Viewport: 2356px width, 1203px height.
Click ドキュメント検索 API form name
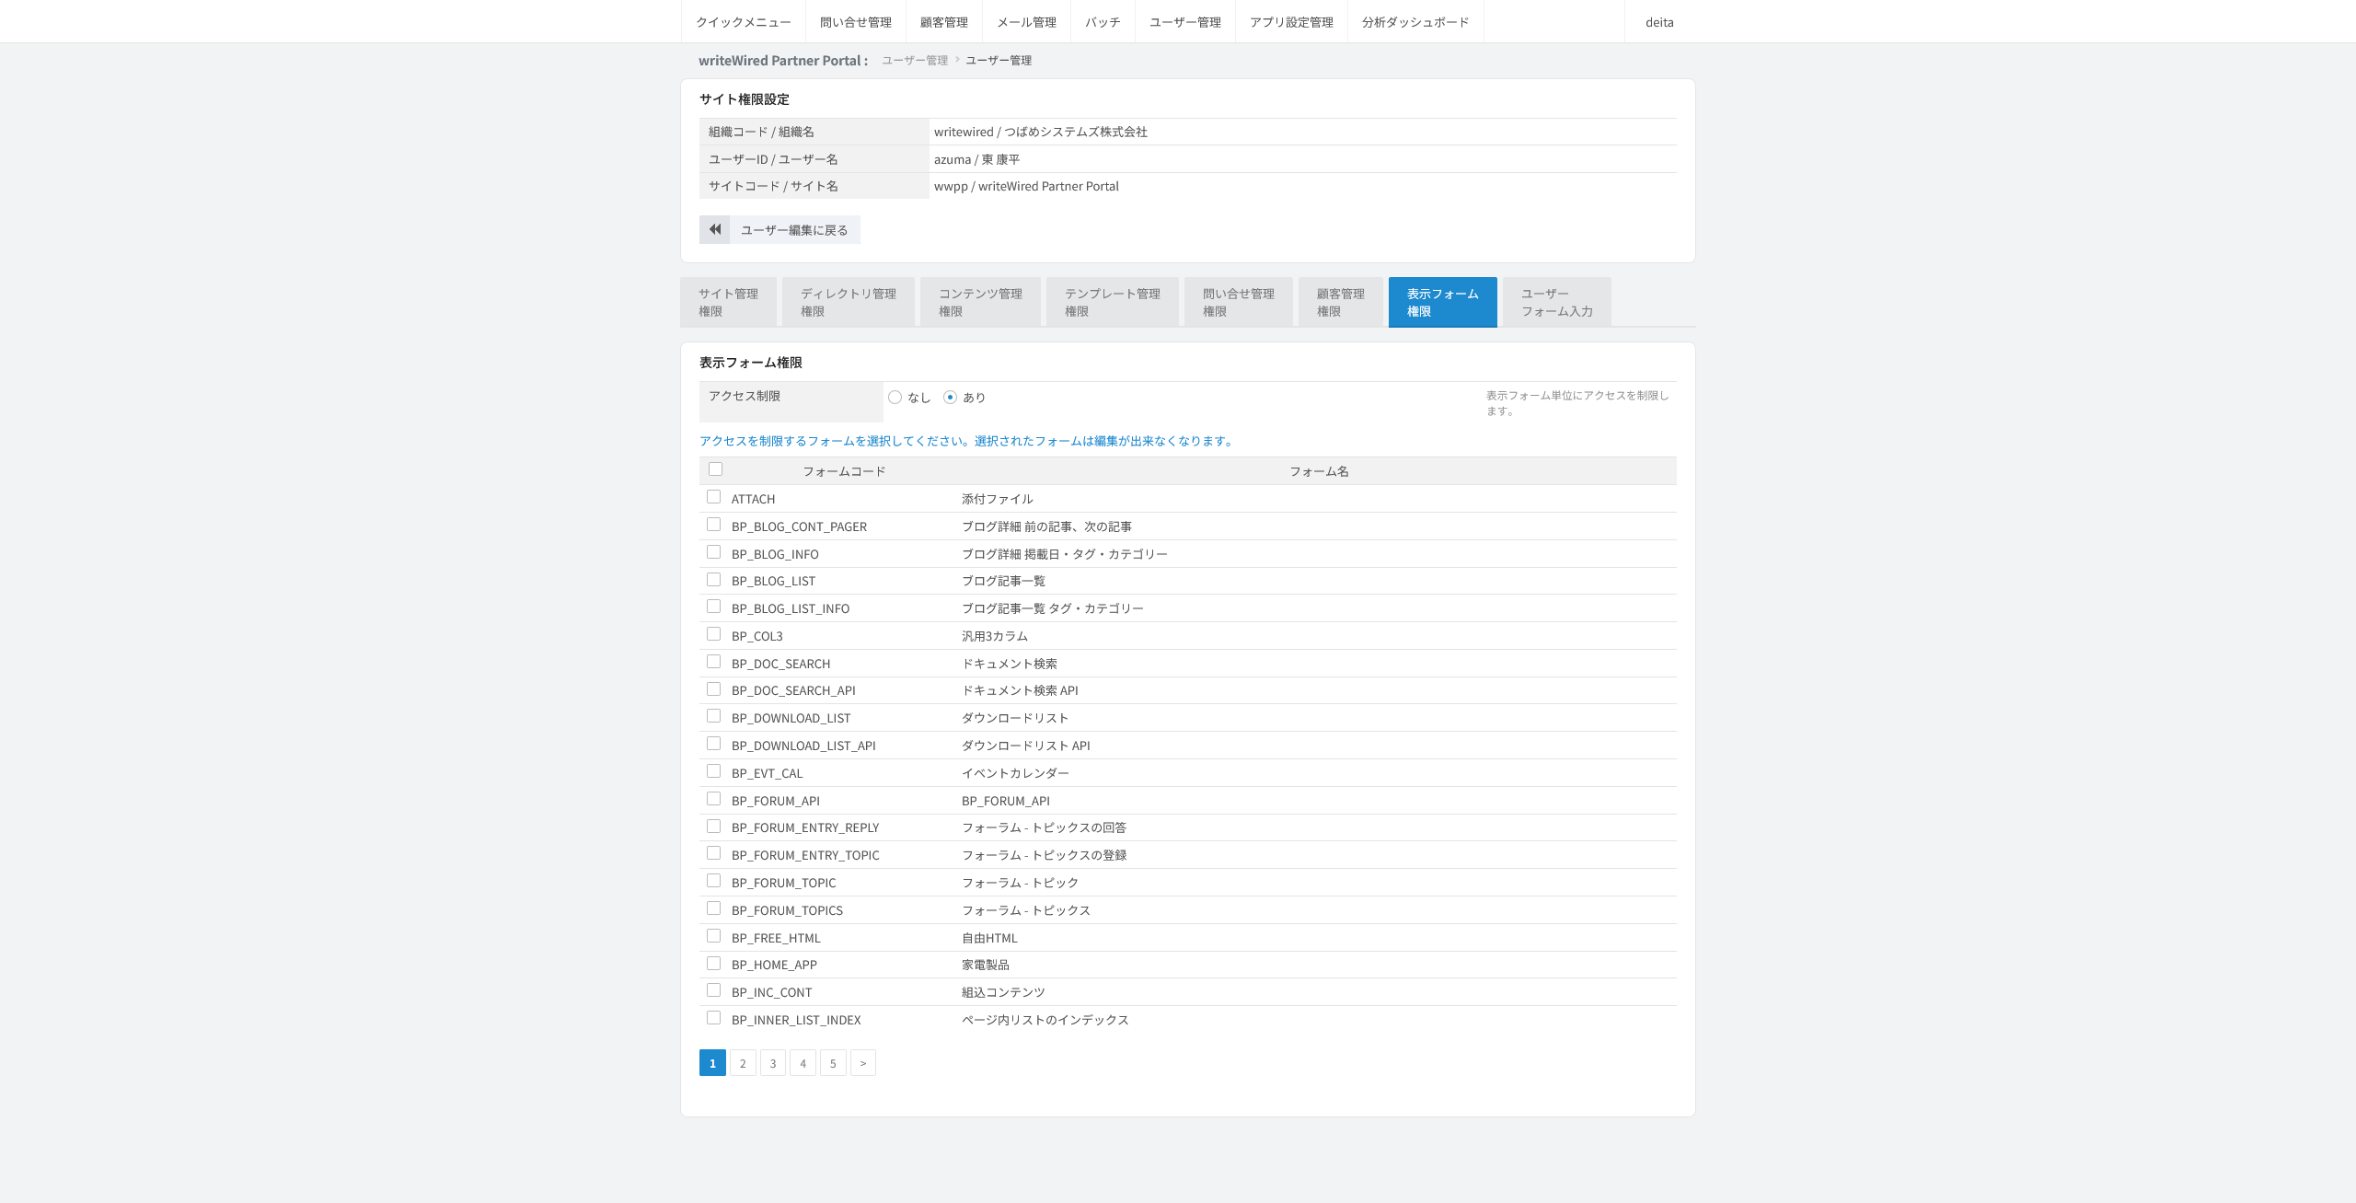[1020, 690]
